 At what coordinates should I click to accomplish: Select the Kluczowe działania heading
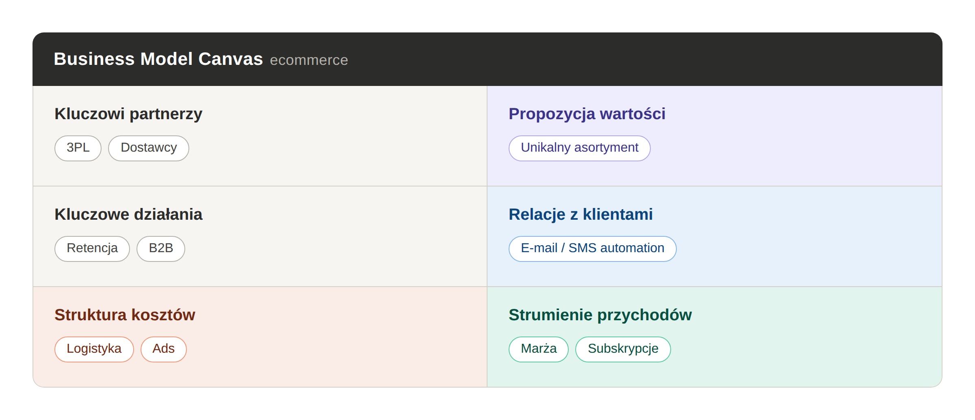click(x=128, y=214)
